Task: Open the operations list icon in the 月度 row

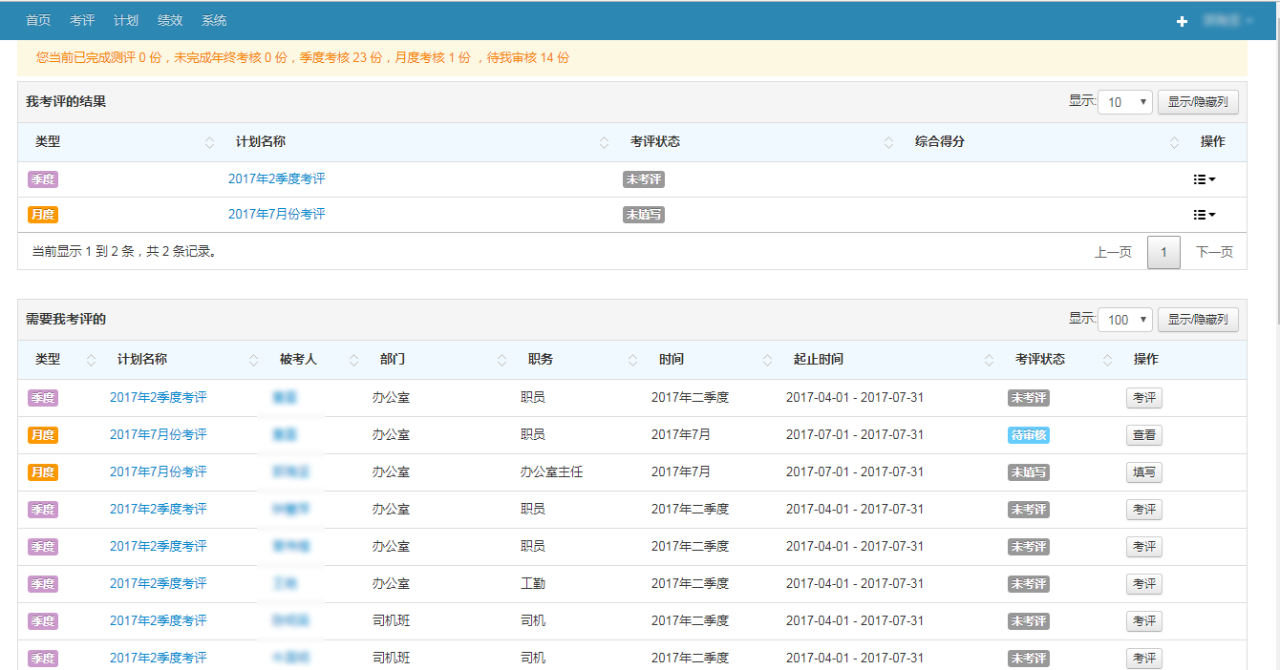Action: (x=1205, y=215)
